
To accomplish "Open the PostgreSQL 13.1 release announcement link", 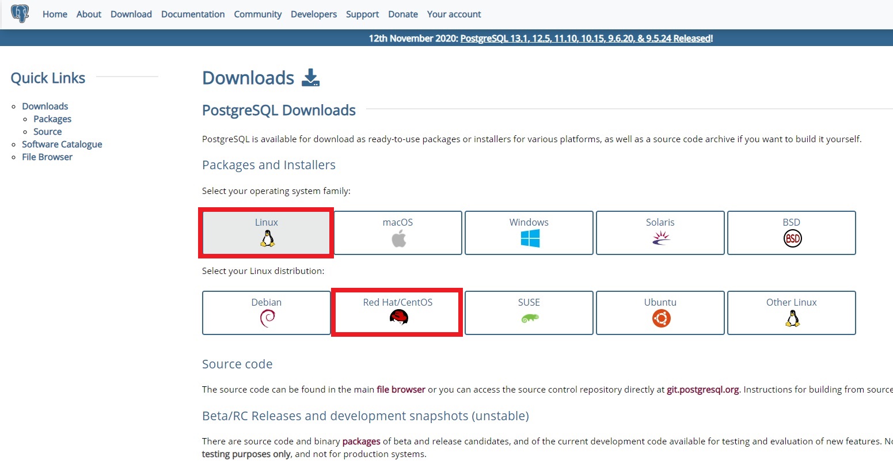I will [587, 39].
